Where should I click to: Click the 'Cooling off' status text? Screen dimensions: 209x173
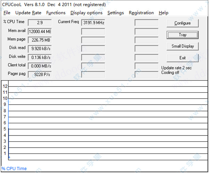coord(170,73)
